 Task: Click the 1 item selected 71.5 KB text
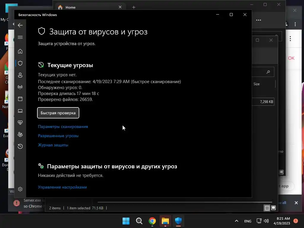click(85, 208)
